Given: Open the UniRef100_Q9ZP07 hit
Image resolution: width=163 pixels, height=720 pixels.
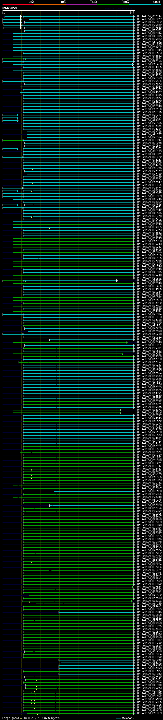Looking at the screenshot, I should (149, 19).
